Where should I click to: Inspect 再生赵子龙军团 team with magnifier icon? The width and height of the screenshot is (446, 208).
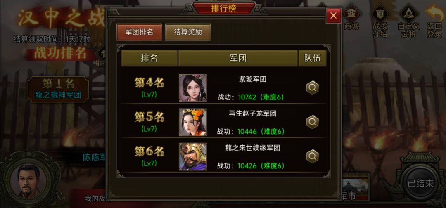pyautogui.click(x=312, y=122)
